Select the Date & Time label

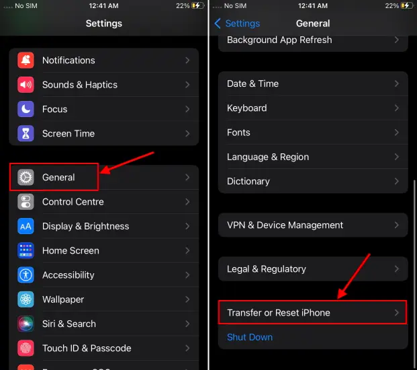point(252,83)
